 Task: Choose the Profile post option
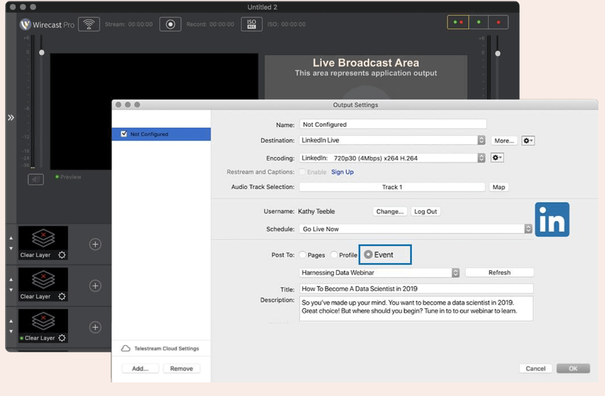pyautogui.click(x=334, y=255)
